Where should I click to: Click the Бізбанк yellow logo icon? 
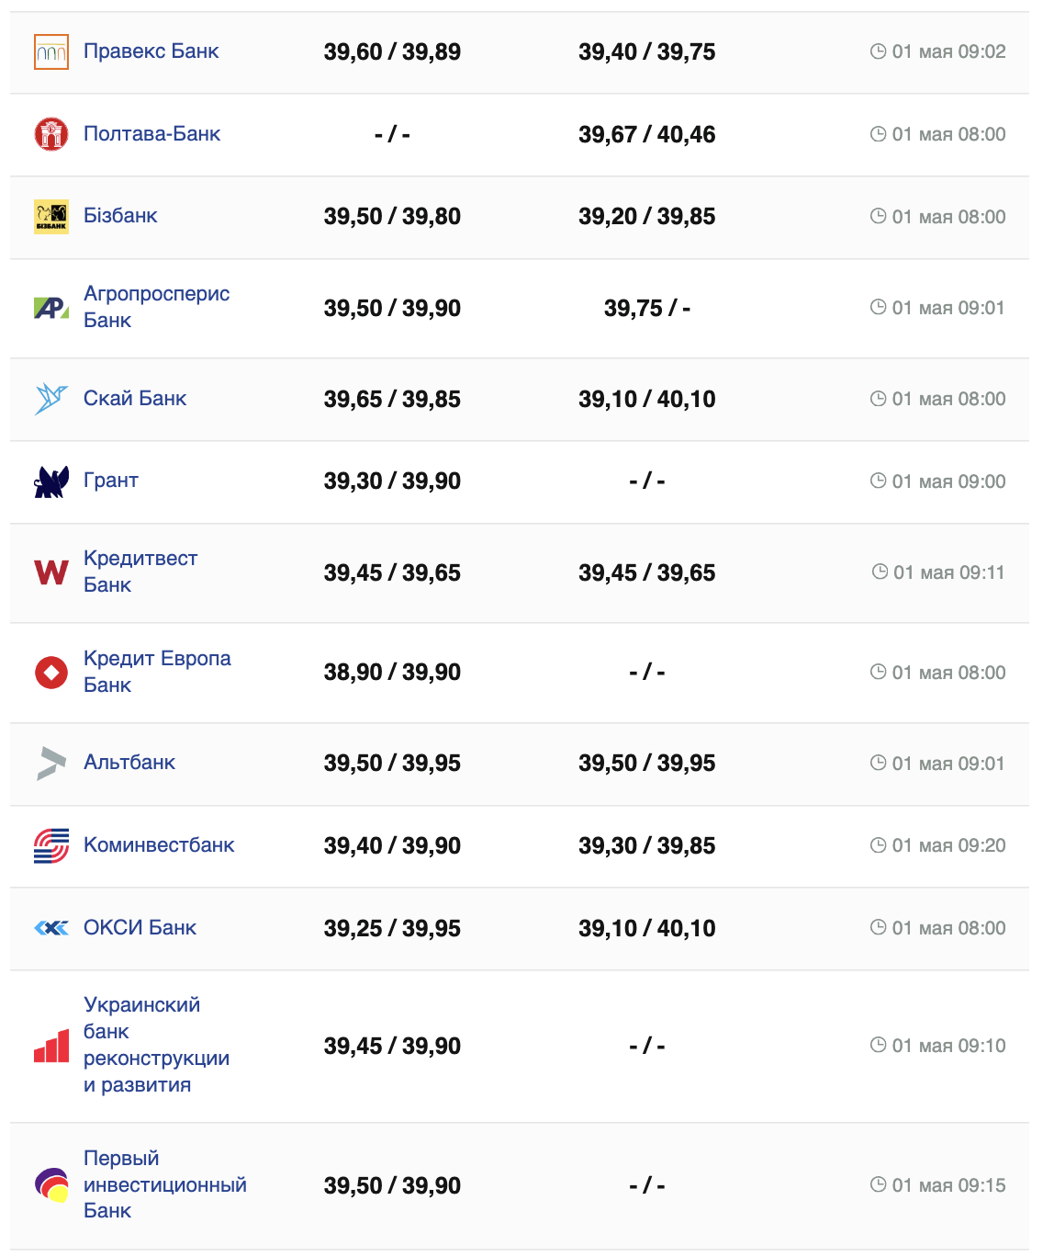[x=51, y=217]
